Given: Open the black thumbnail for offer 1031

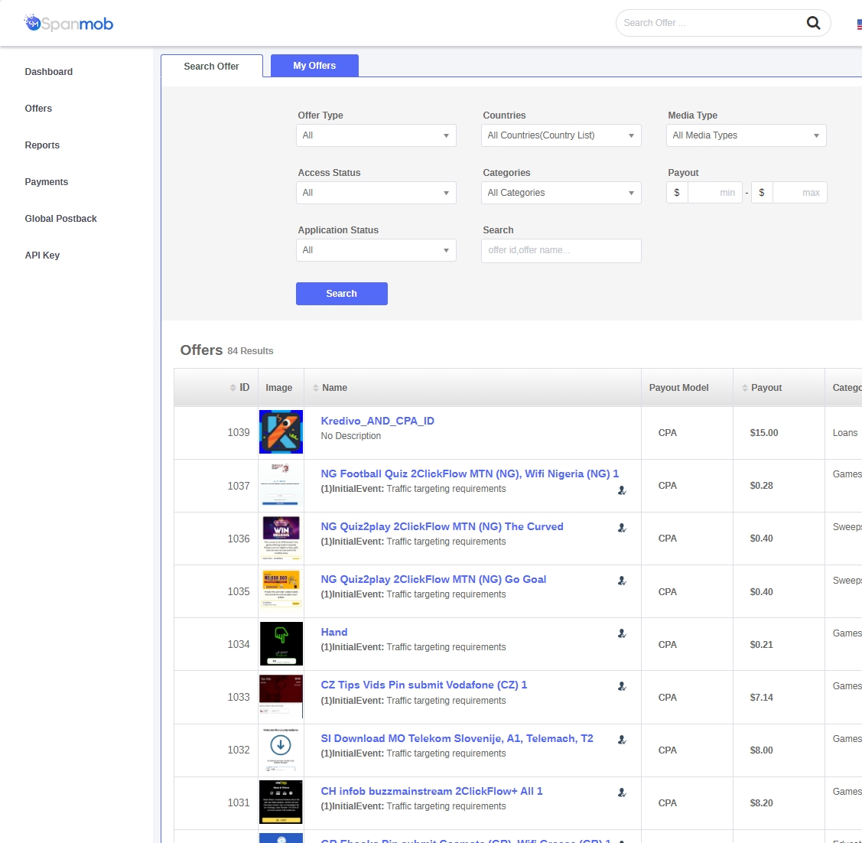Looking at the screenshot, I should 281,802.
